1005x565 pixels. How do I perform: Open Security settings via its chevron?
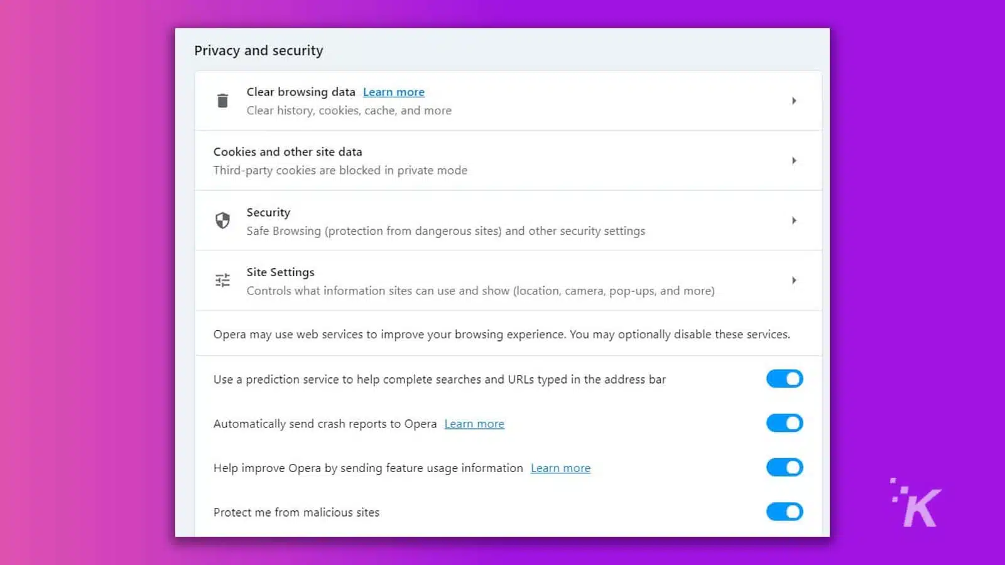794,220
